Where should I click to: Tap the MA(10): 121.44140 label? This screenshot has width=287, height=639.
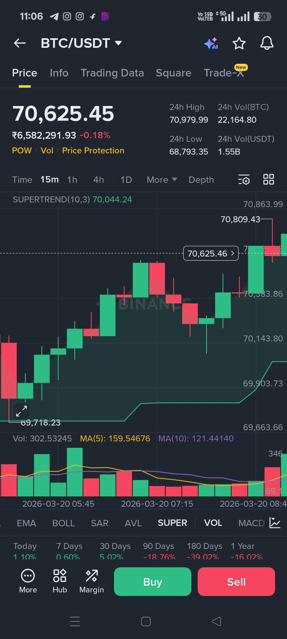pyautogui.click(x=196, y=439)
